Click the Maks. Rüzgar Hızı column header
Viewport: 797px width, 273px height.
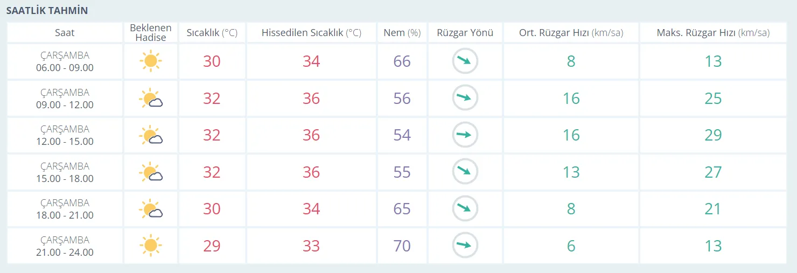click(713, 33)
